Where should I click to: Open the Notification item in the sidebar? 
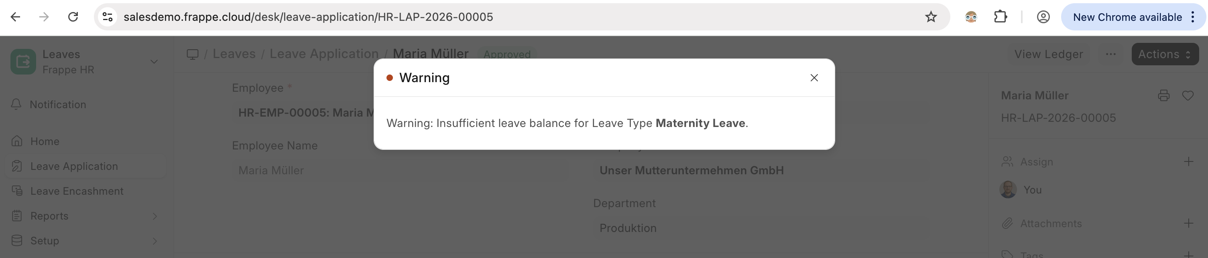58,105
